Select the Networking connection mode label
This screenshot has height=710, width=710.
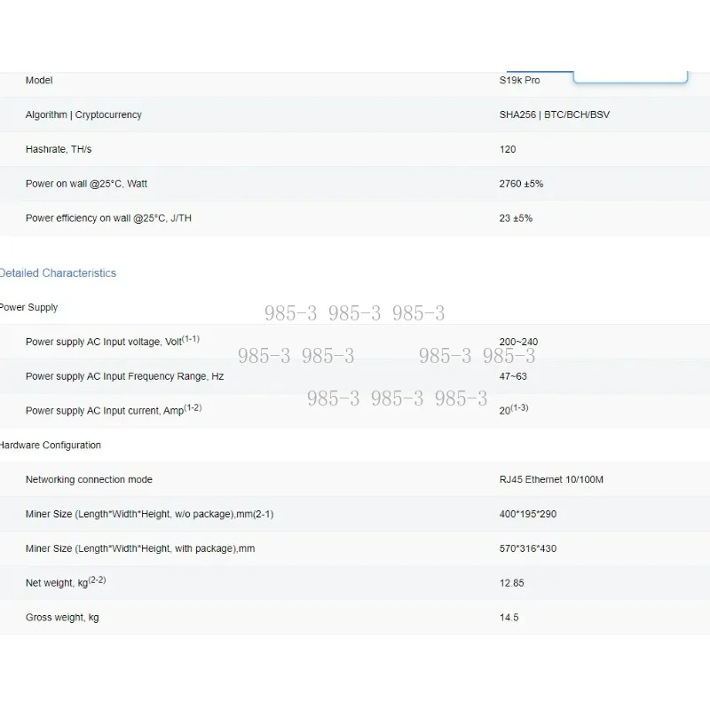click(89, 480)
